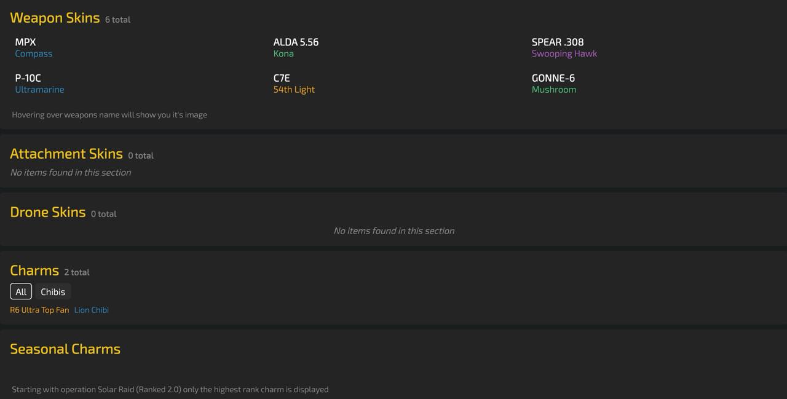This screenshot has width=787, height=399.
Task: Select the All charms filter
Action: pos(21,291)
